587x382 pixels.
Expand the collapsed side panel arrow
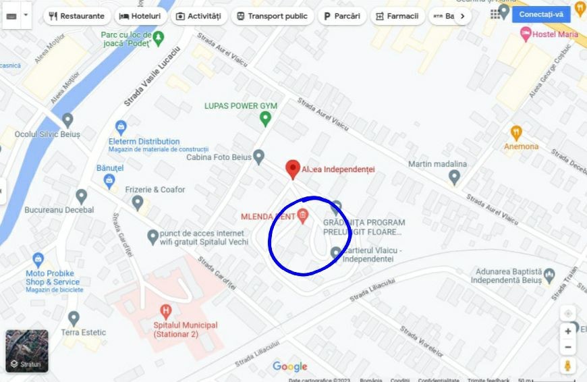pyautogui.click(x=2, y=192)
